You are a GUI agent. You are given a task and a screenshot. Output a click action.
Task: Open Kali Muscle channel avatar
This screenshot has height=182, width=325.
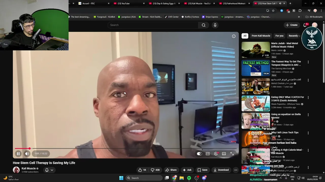[x=16, y=170]
